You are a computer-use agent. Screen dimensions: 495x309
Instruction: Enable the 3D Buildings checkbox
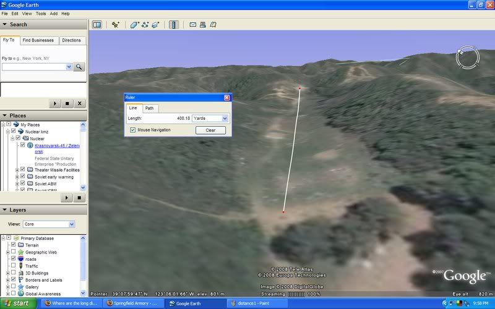[13, 272]
